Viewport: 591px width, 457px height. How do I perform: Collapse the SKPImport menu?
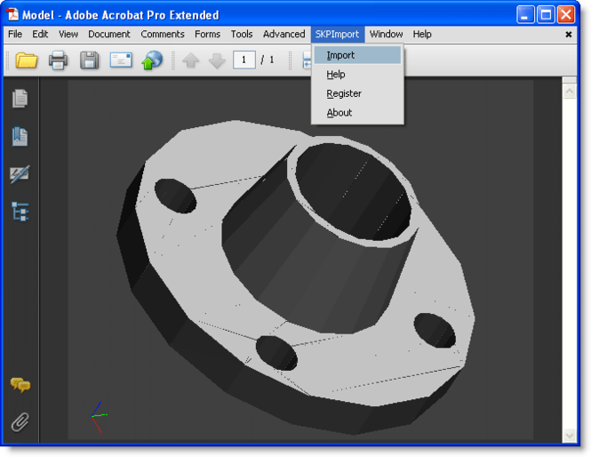(x=338, y=35)
